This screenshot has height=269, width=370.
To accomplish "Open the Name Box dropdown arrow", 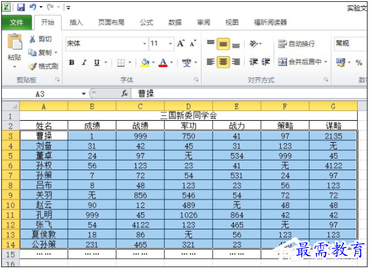I will [x=84, y=94].
